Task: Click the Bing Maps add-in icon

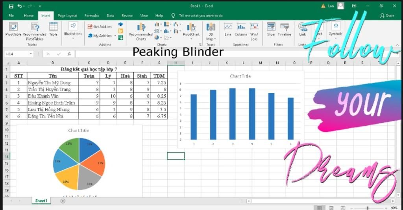Action: (120, 31)
